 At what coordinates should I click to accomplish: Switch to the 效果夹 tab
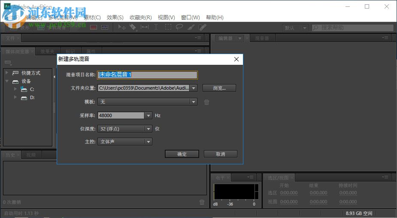click(x=48, y=51)
